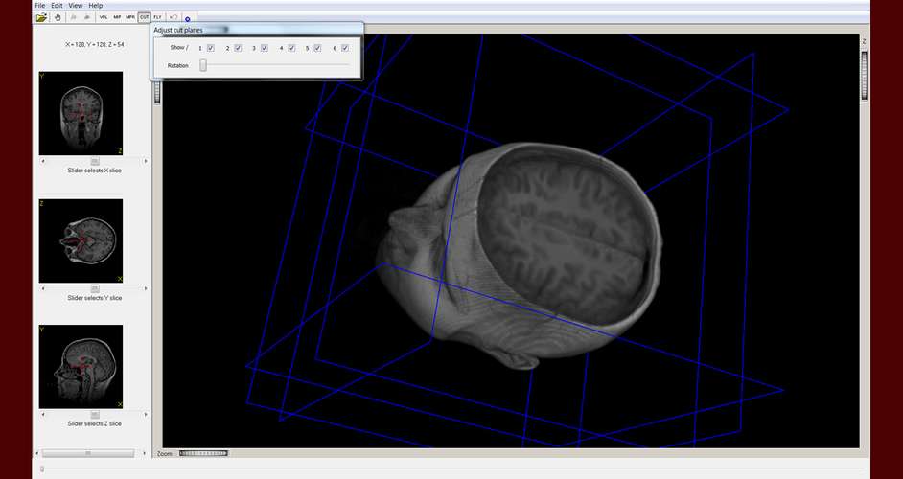
Task: Click left arrow of Z slice slider
Action: pyautogui.click(x=43, y=415)
